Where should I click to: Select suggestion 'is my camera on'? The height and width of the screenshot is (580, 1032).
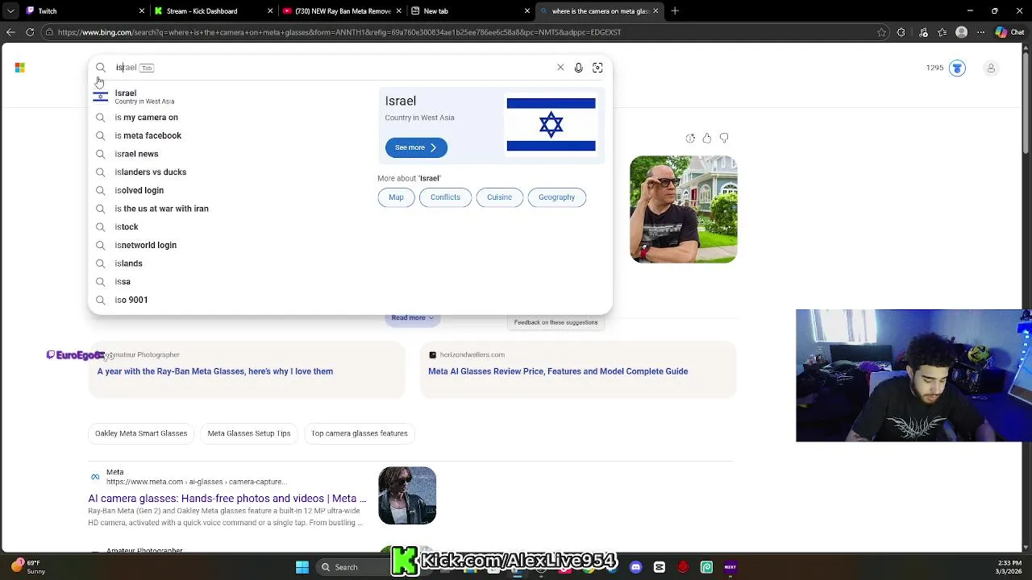click(230, 118)
